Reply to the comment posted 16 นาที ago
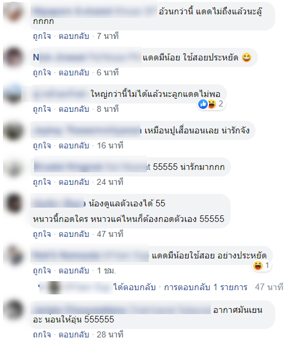The image size is (292, 338). [x=74, y=146]
